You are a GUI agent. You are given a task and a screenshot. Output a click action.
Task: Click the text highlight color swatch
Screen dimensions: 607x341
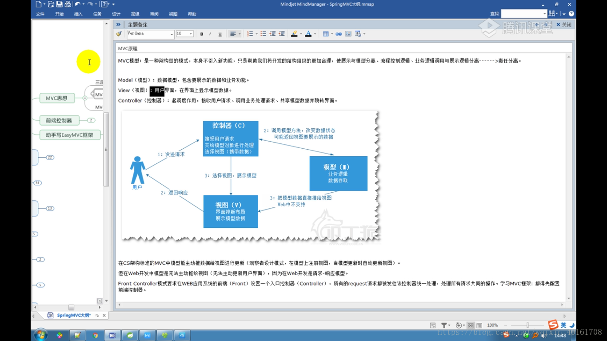pyautogui.click(x=294, y=34)
